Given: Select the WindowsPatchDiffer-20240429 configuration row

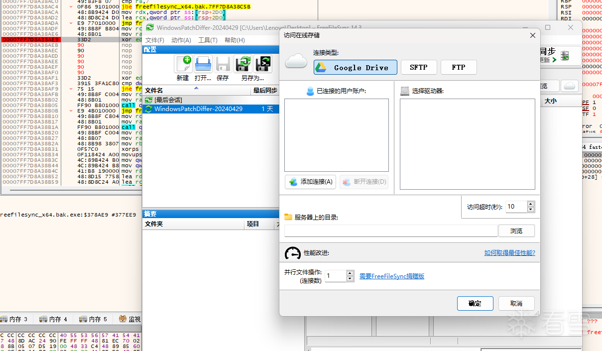Looking at the screenshot, I should point(211,109).
